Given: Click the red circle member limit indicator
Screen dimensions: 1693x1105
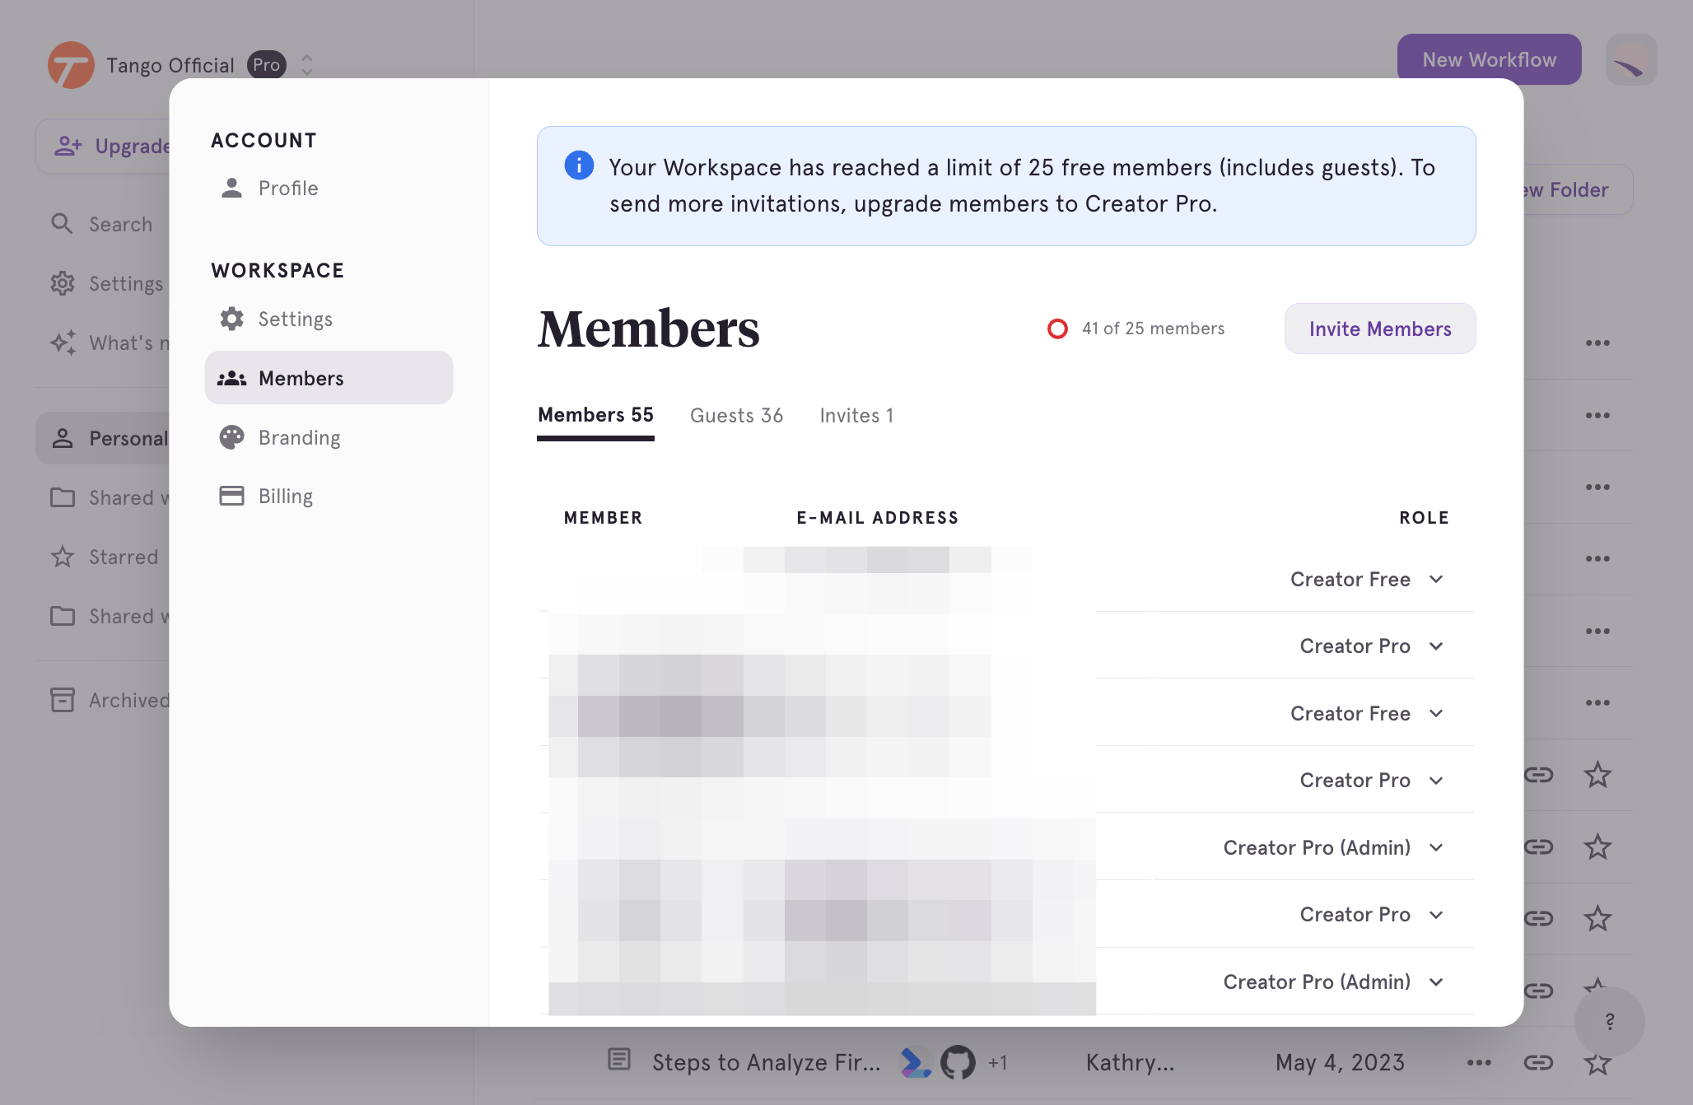Looking at the screenshot, I should [x=1057, y=329].
